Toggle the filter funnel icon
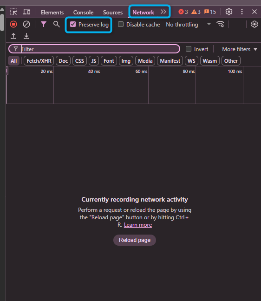Viewport: 261px width, 301px height. point(44,24)
